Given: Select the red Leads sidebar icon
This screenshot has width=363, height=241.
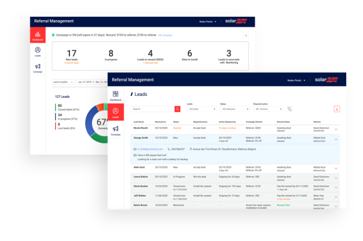Looking at the screenshot, I should (115, 112).
